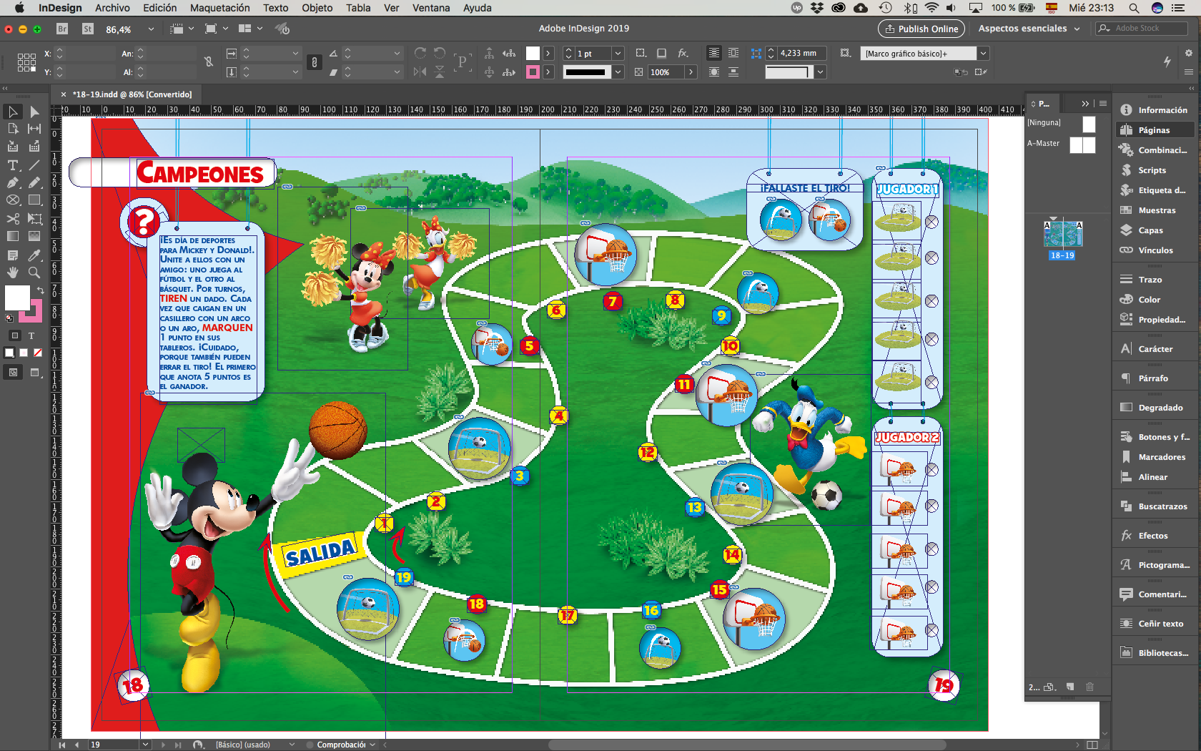Toggle Normal view mode button
Screen dimensions: 1201x751
[14, 372]
